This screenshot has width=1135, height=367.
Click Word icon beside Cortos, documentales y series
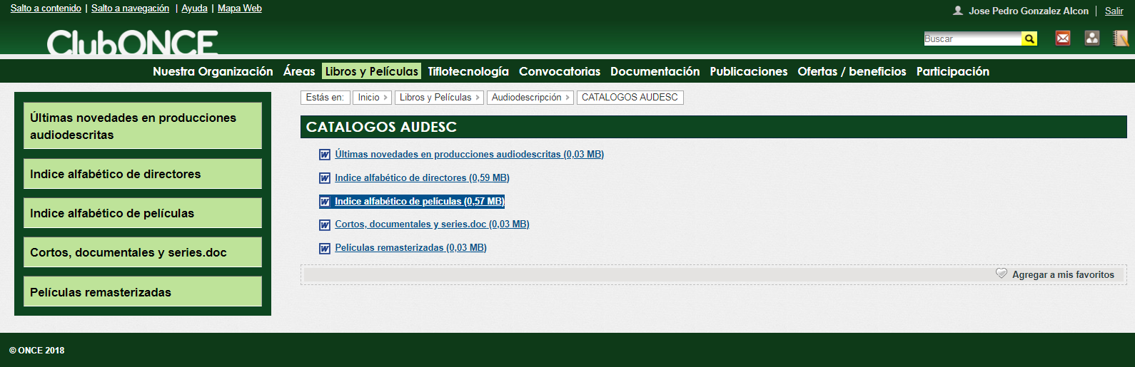[x=325, y=224]
